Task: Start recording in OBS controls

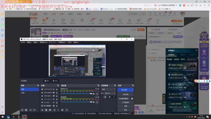Action: click(x=126, y=94)
